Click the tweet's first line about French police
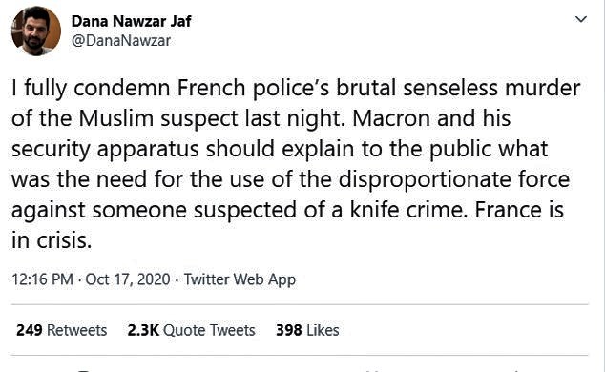The width and height of the screenshot is (605, 372). (x=296, y=89)
